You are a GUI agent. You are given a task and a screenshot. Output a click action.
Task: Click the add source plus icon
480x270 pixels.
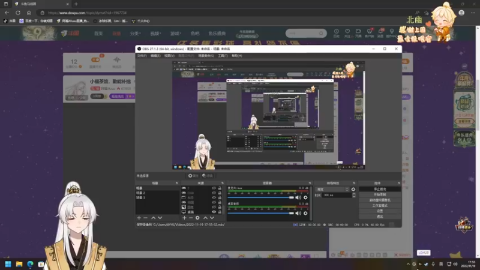tap(184, 218)
